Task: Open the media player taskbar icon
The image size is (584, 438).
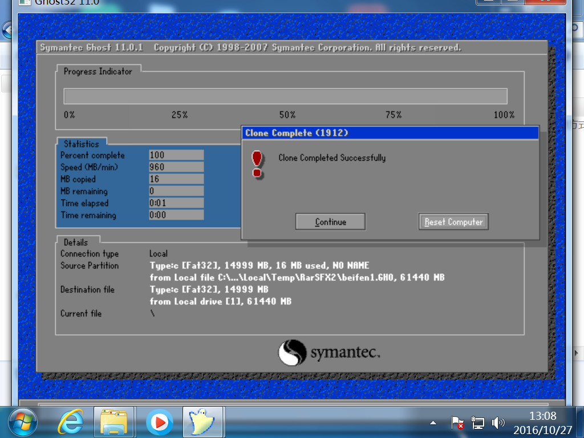Action: coord(160,423)
